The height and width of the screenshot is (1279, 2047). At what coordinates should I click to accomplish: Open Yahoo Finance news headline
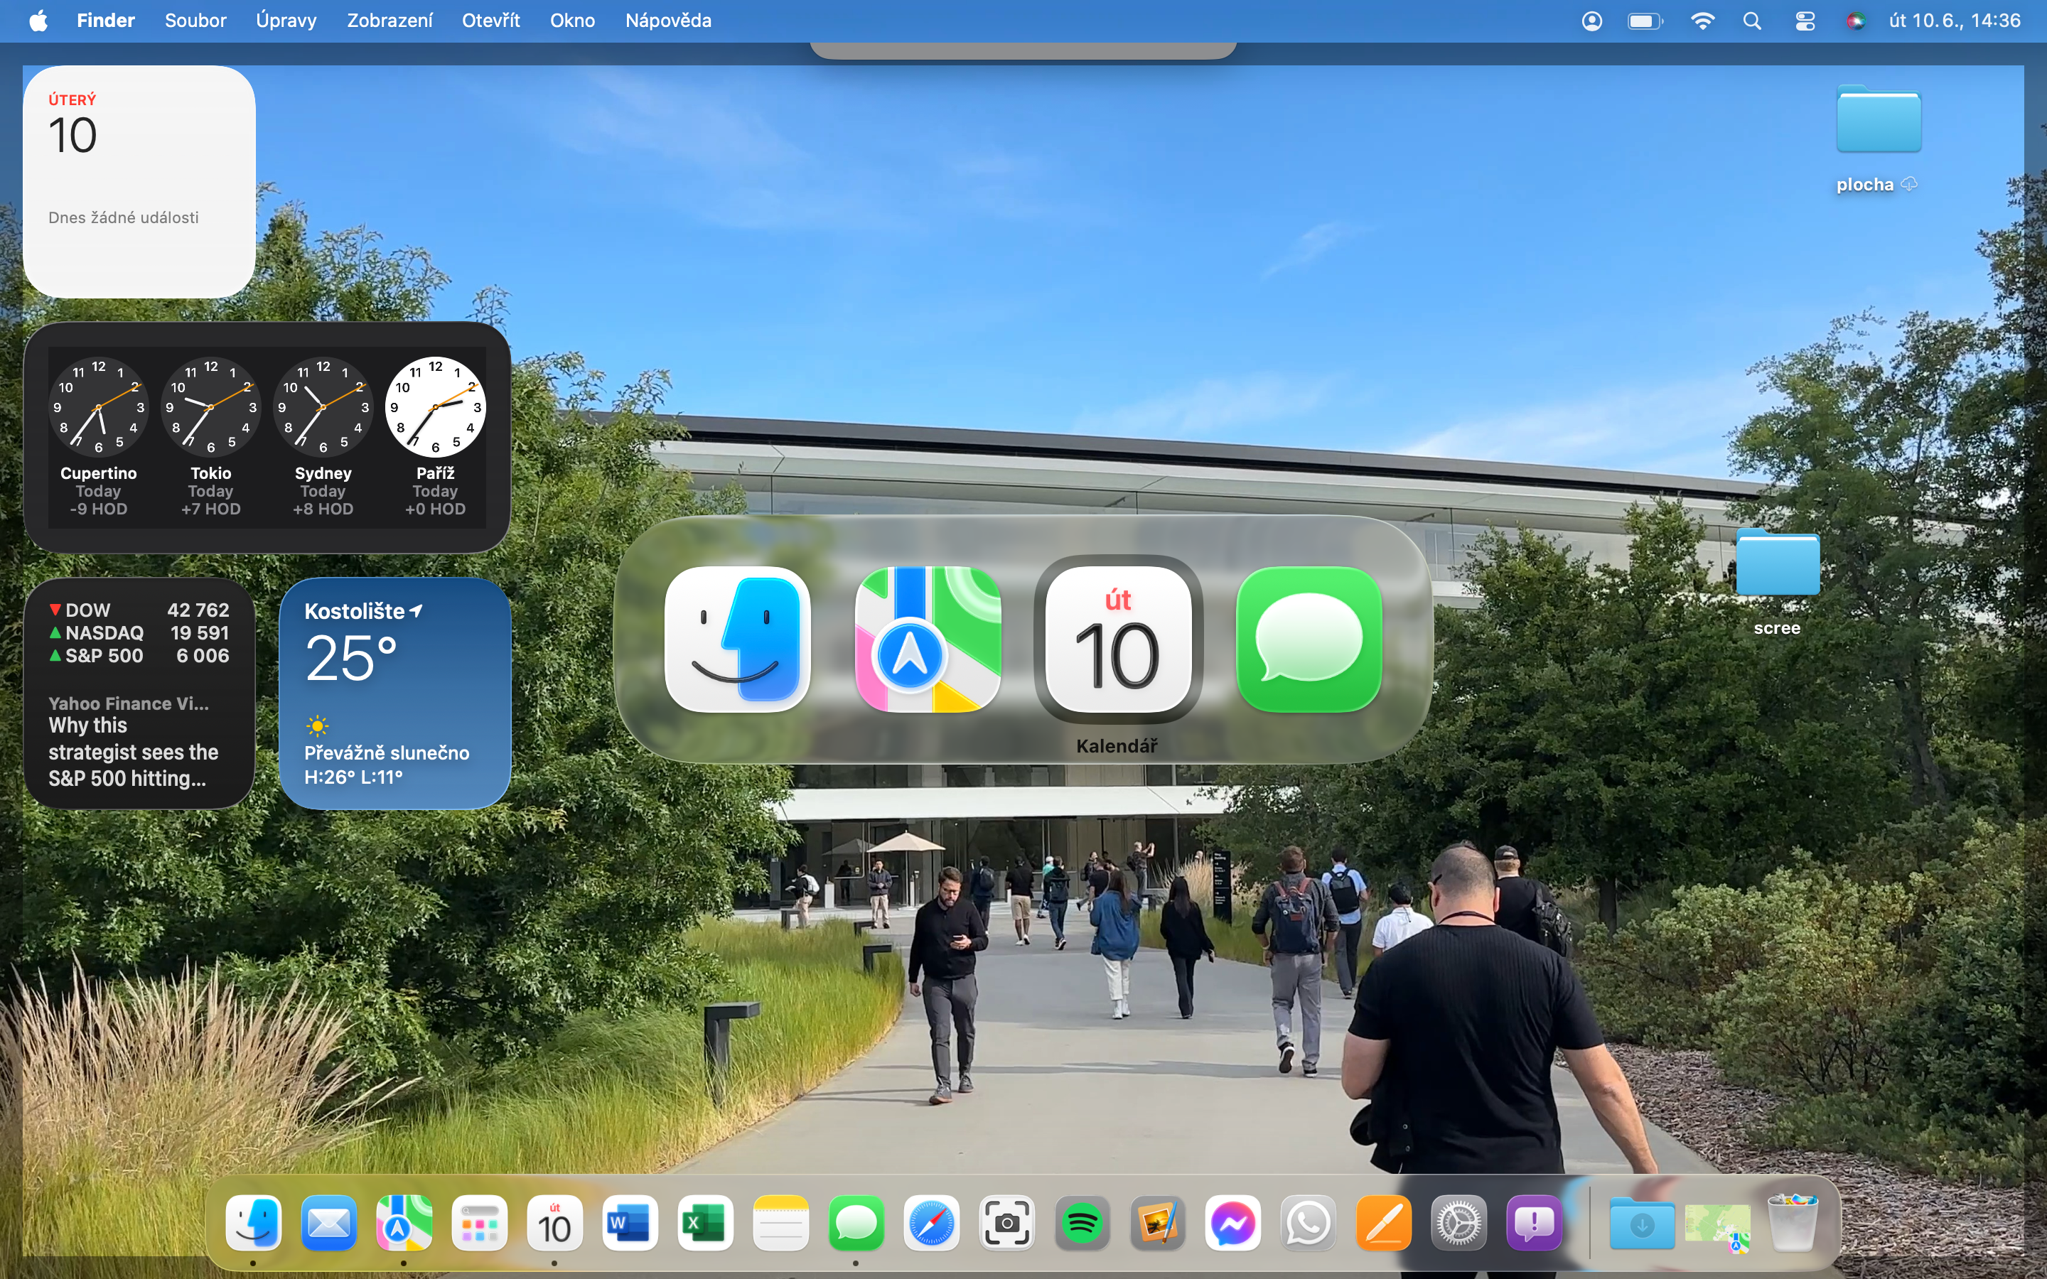[133, 751]
